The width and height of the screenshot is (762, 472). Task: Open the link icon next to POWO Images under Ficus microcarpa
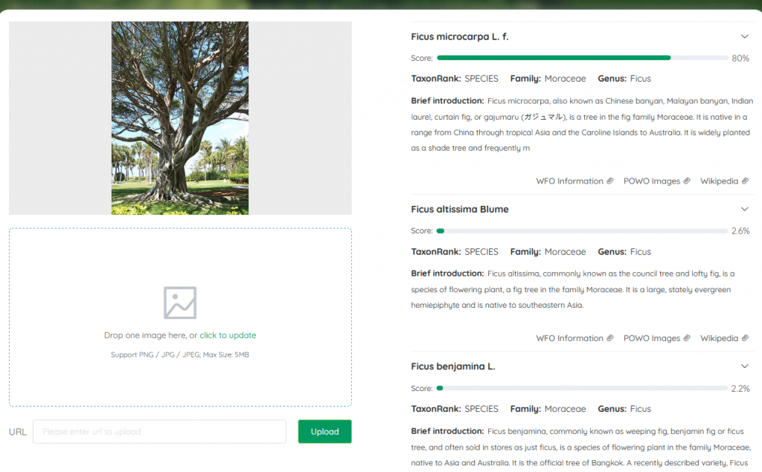pos(687,181)
